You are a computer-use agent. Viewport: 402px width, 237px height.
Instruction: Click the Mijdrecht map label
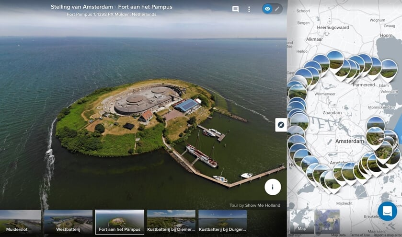[x=344, y=203]
